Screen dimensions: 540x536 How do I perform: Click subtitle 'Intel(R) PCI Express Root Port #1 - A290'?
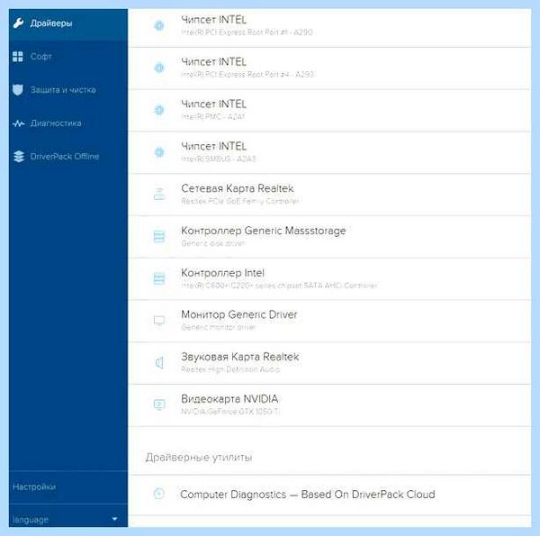click(x=247, y=32)
